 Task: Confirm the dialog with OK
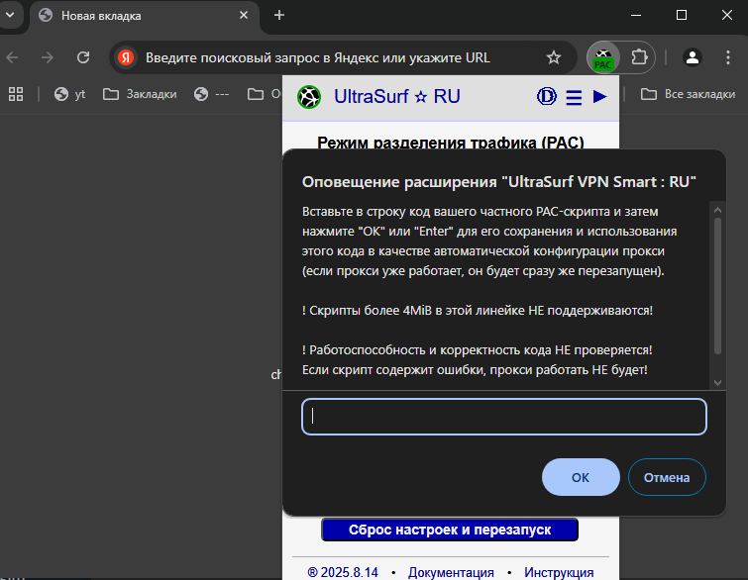tap(581, 477)
